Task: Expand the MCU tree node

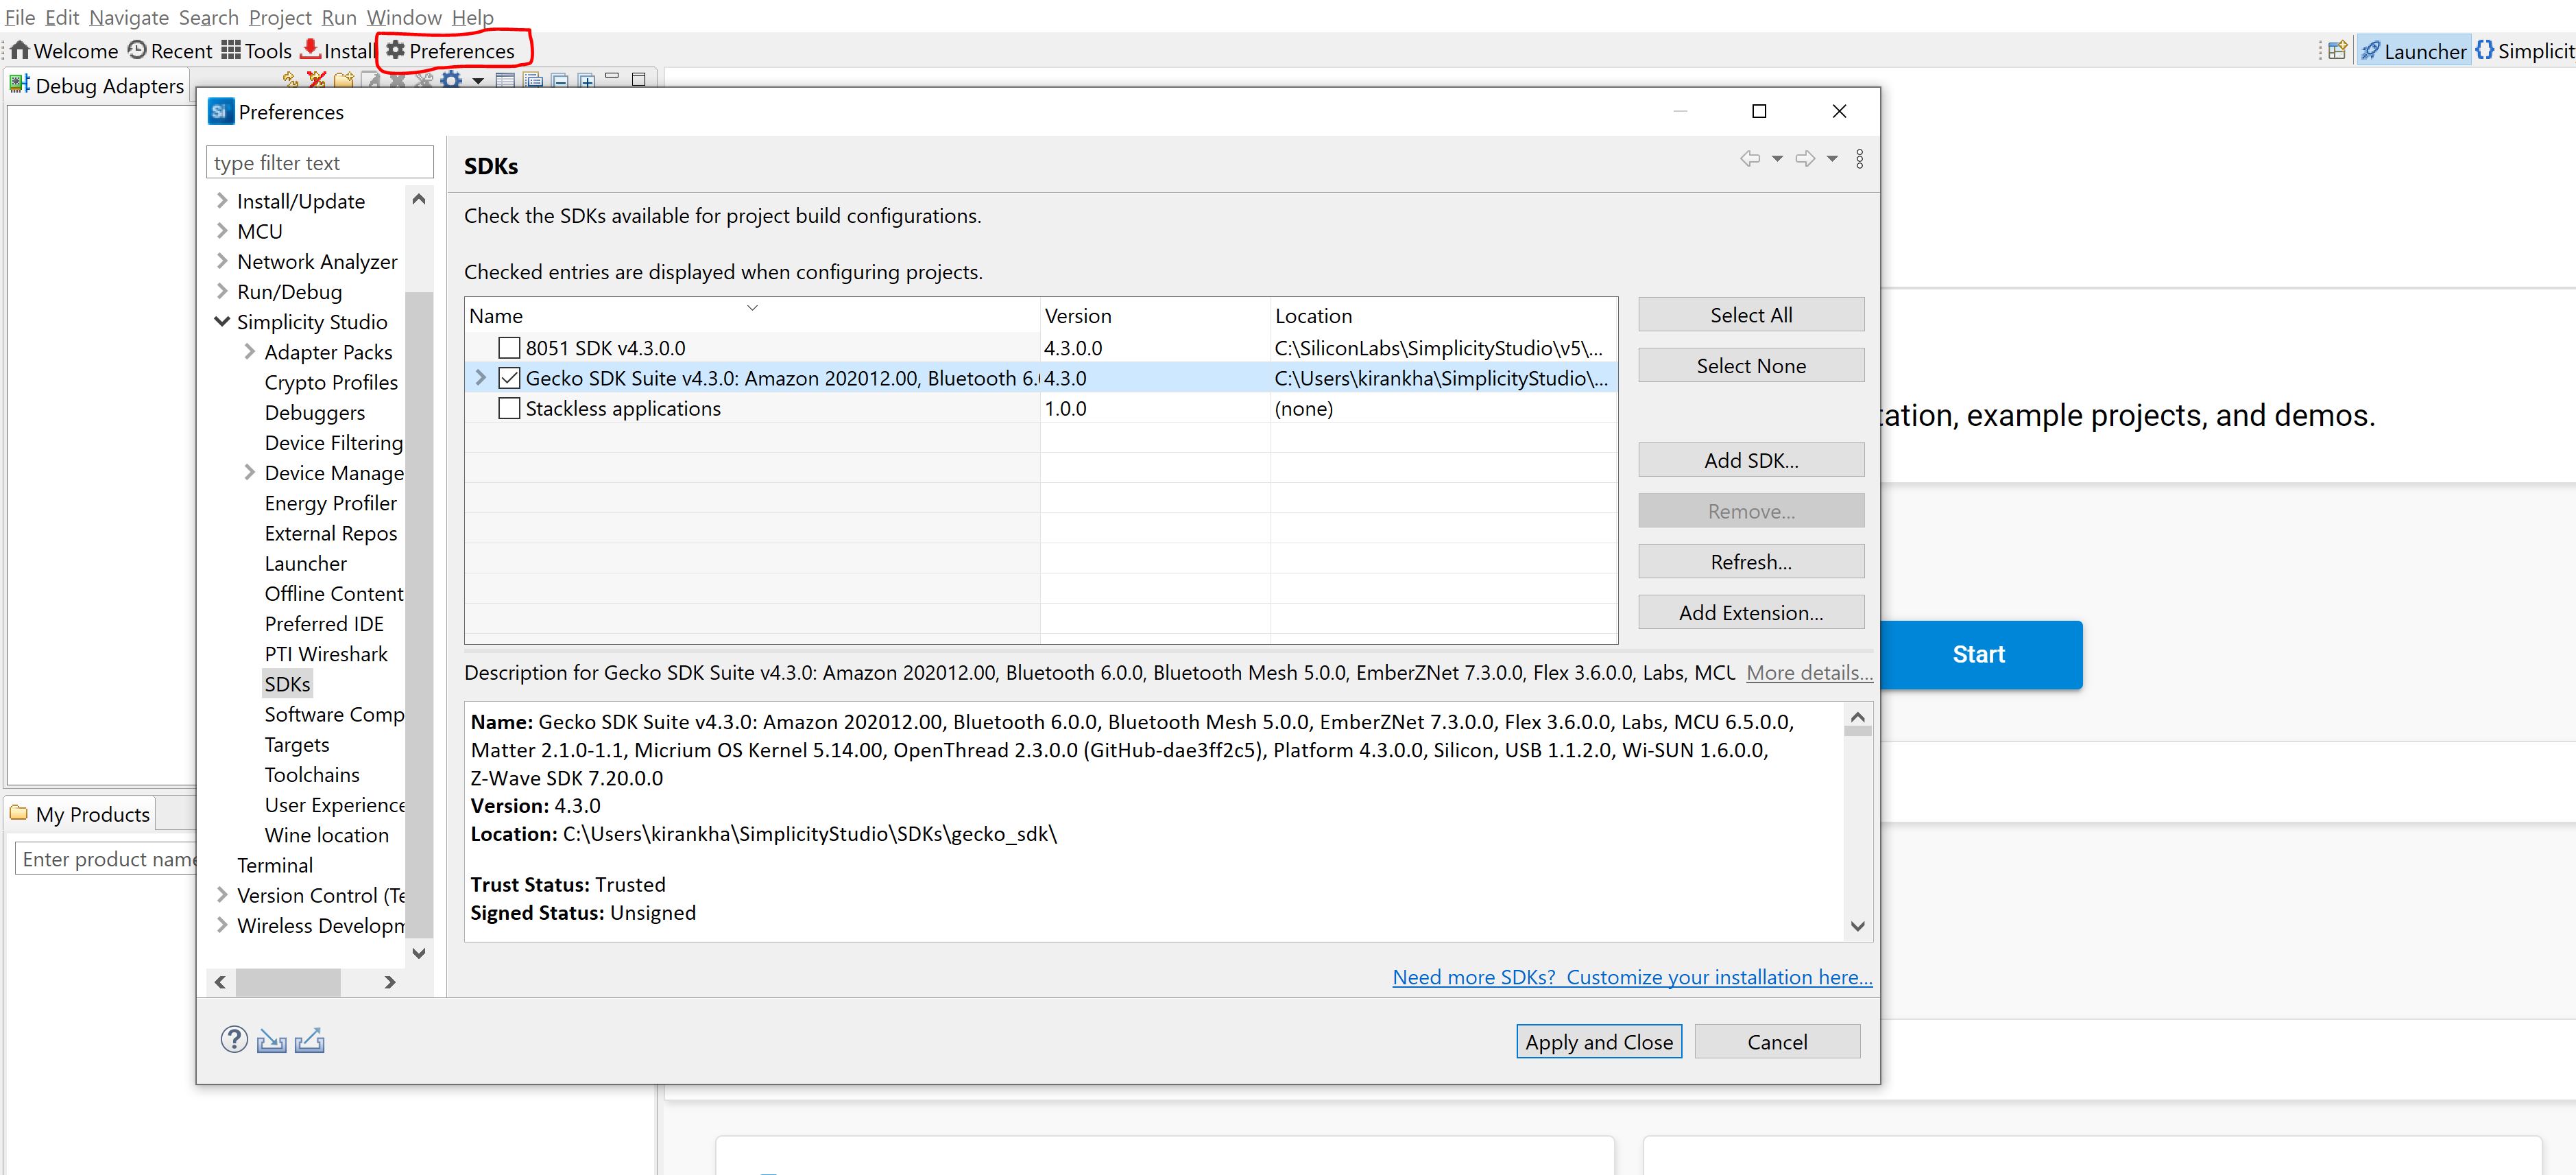Action: pyautogui.click(x=222, y=231)
